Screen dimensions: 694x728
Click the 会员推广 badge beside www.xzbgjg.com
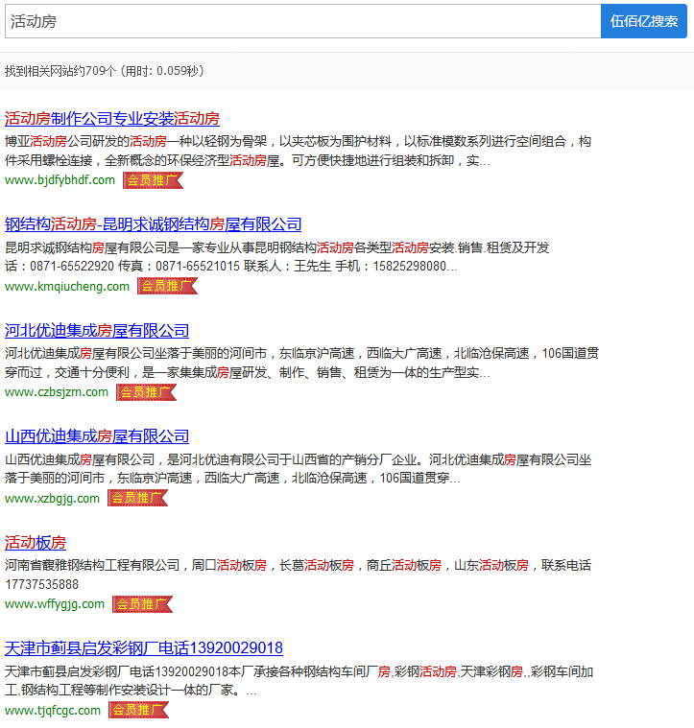tap(136, 498)
